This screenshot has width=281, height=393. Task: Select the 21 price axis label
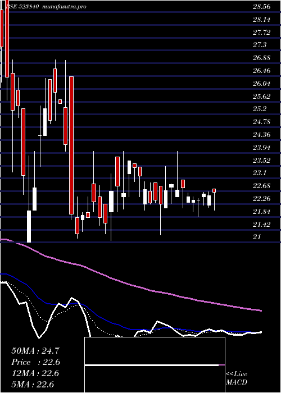click(257, 237)
